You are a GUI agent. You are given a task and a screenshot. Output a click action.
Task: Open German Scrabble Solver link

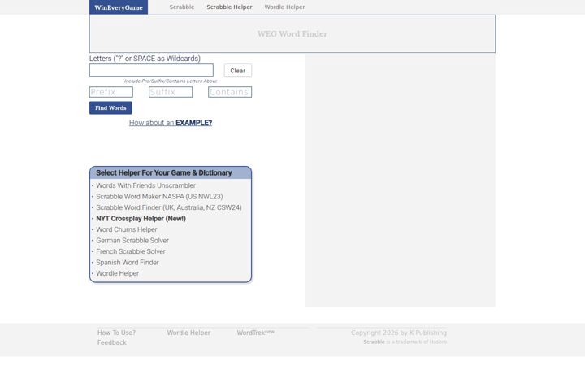(x=132, y=241)
